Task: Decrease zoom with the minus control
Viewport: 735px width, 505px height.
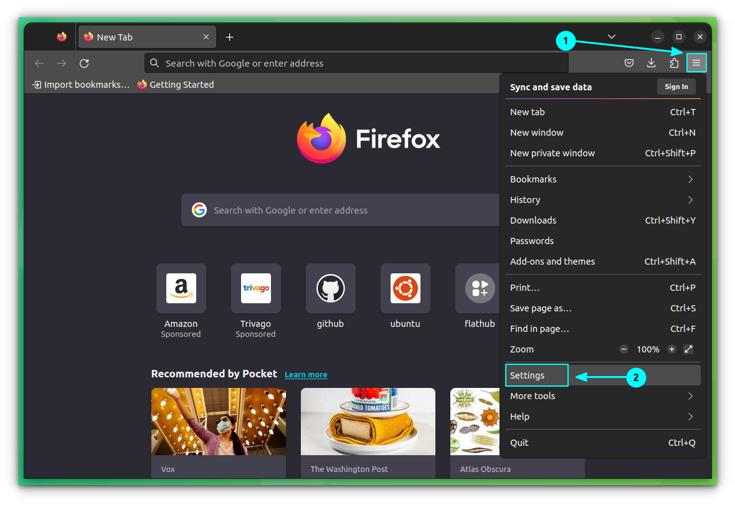Action: coord(624,349)
